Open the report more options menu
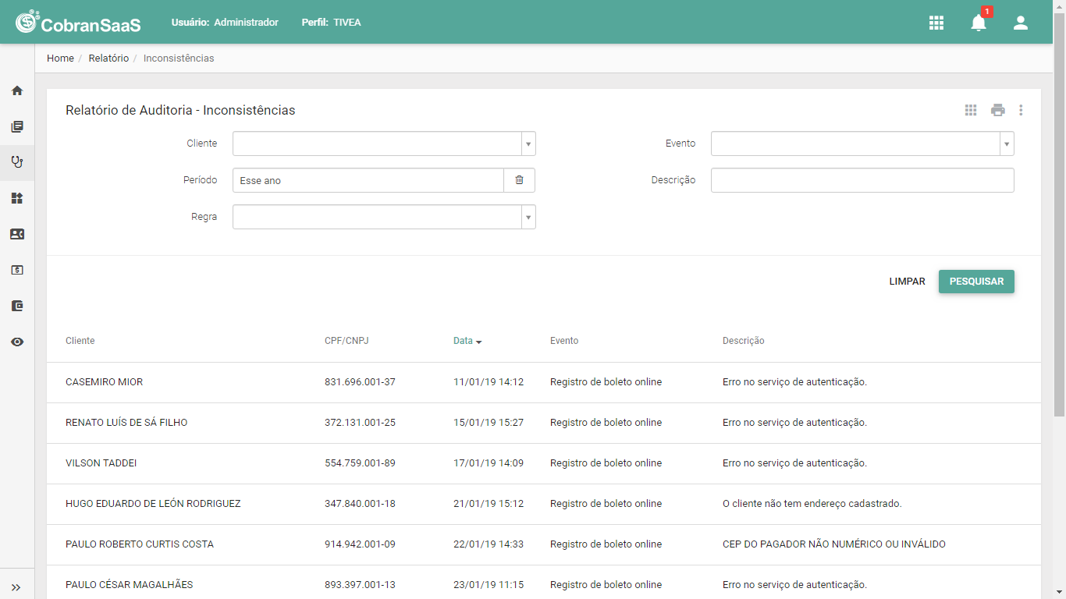Image resolution: width=1066 pixels, height=599 pixels. pos(1021,110)
